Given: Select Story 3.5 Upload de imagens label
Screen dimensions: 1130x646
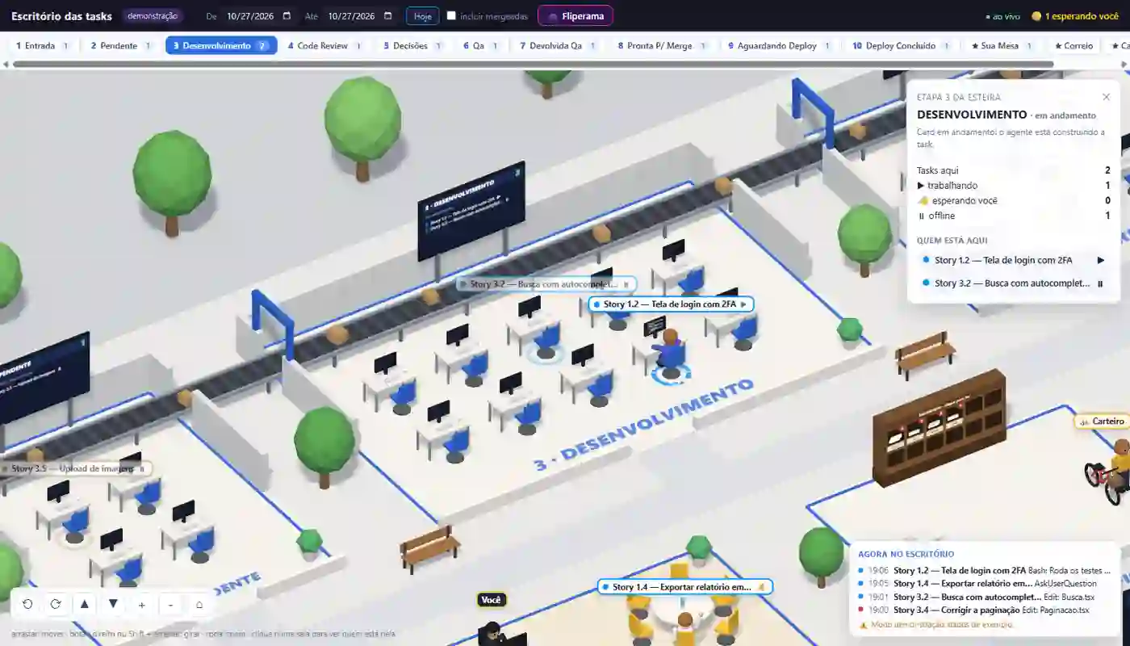Looking at the screenshot, I should [x=76, y=468].
